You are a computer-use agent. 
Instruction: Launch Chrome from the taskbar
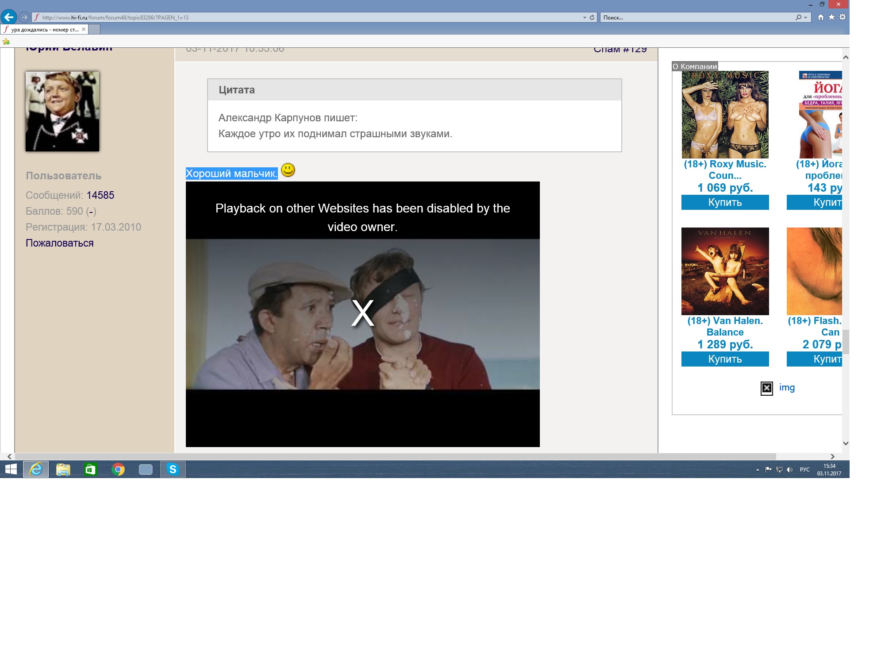pyautogui.click(x=118, y=469)
